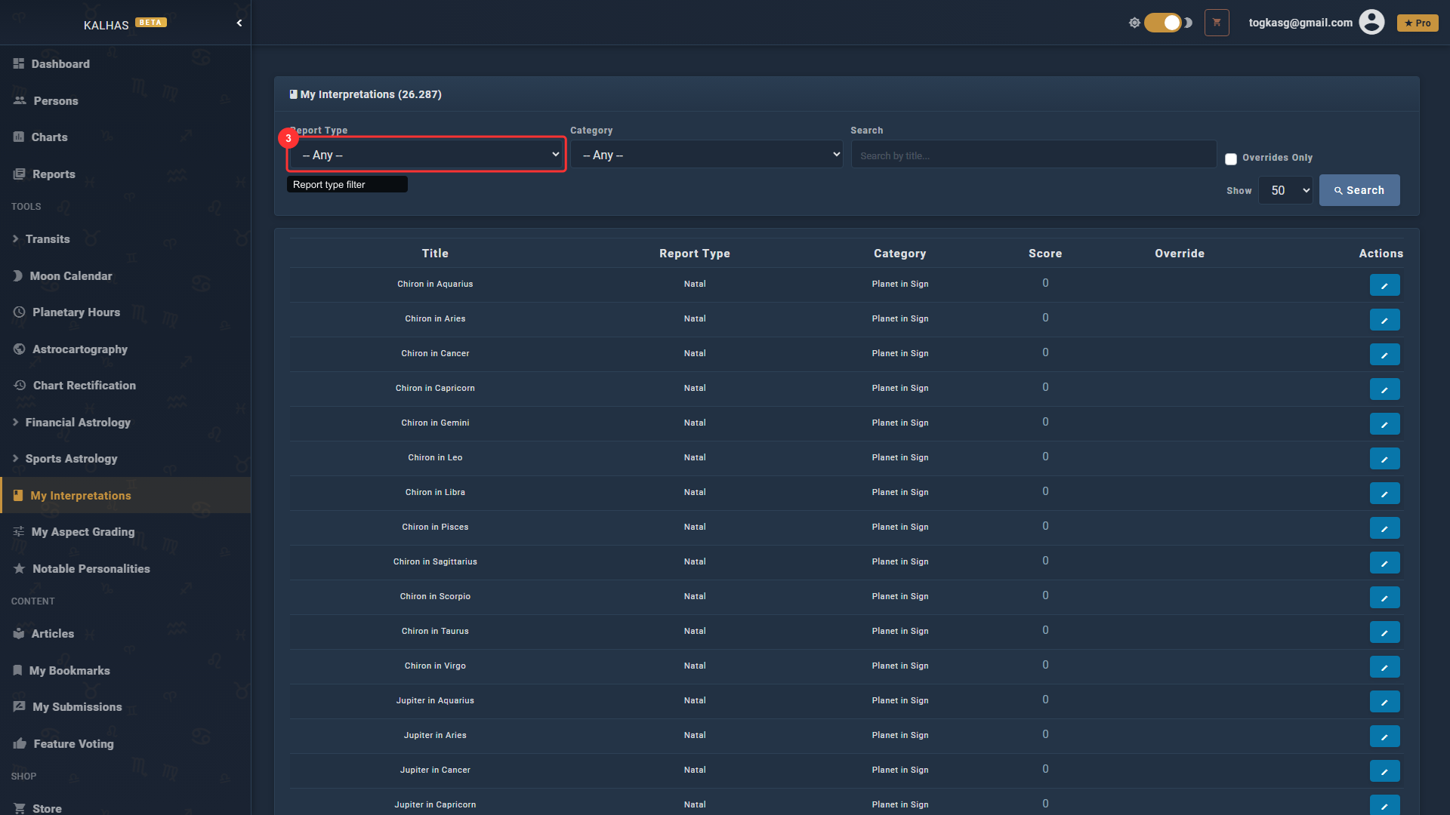Click edit pencil for Jupiter in Aries

click(1384, 737)
